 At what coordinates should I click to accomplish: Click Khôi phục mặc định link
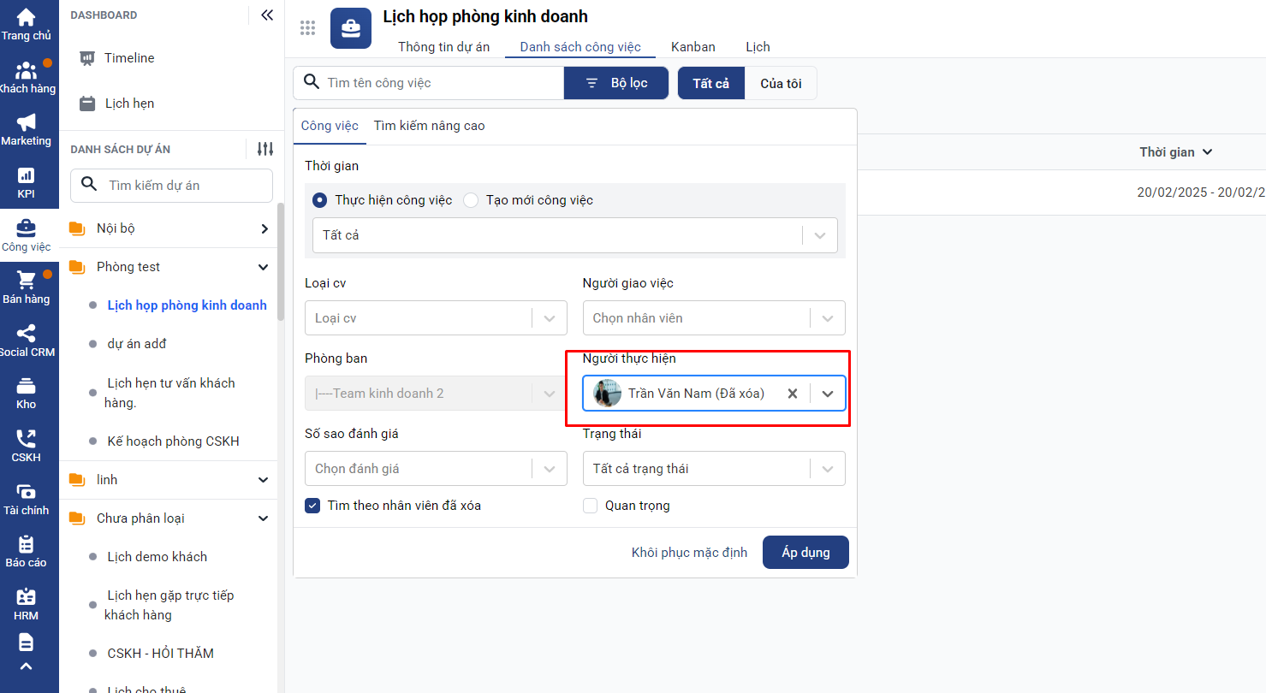coord(689,553)
